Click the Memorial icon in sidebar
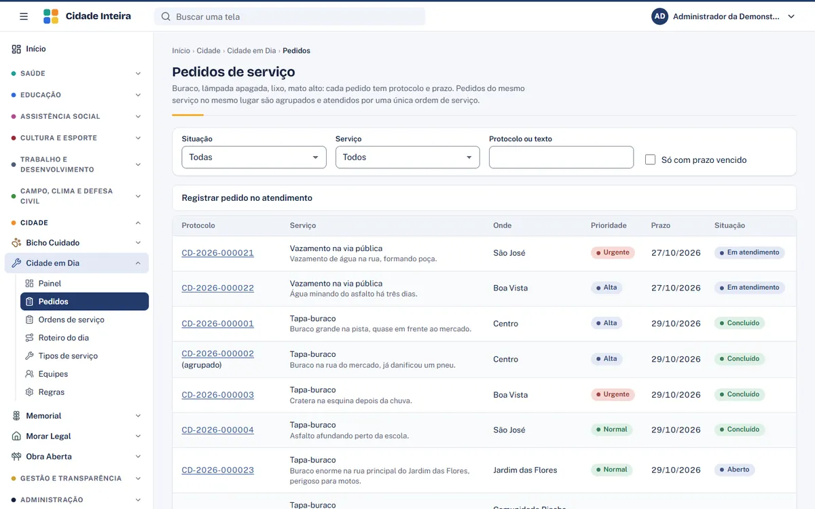815x509 pixels. [x=16, y=416]
